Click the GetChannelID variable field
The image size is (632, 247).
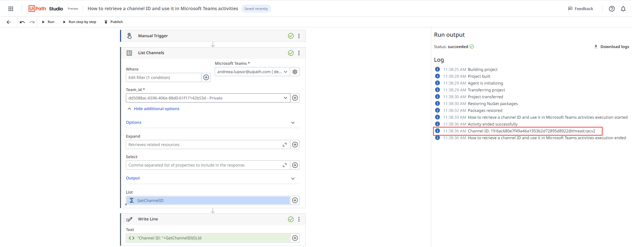click(x=208, y=200)
